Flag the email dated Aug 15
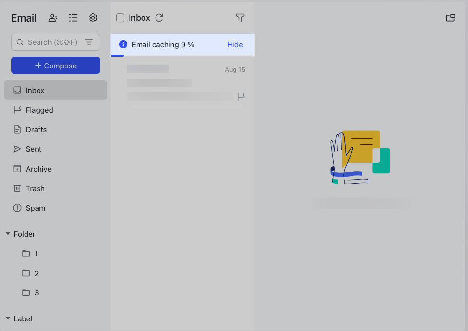 pos(241,96)
